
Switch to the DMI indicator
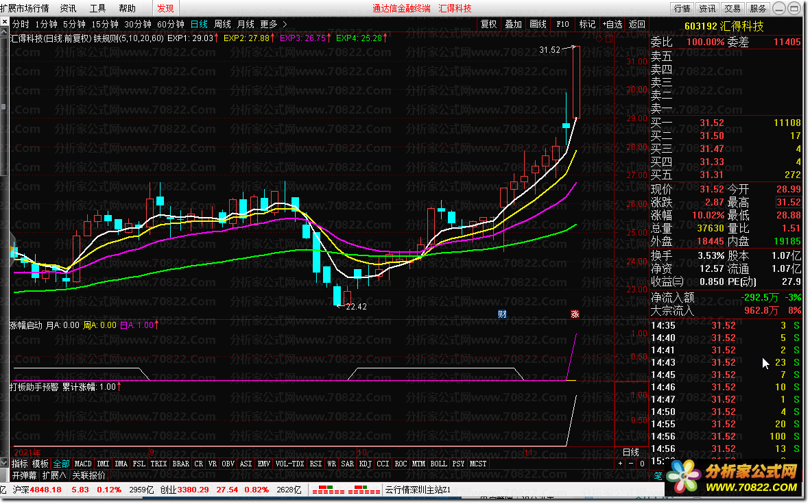point(104,464)
